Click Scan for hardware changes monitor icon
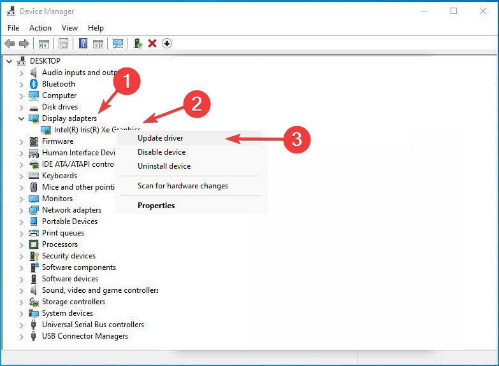 118,43
